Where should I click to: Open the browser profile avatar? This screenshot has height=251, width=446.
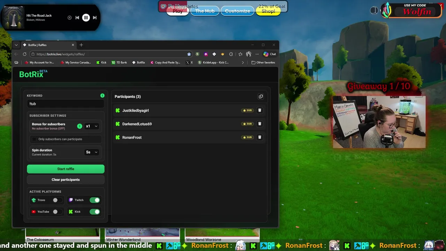[x=248, y=54]
